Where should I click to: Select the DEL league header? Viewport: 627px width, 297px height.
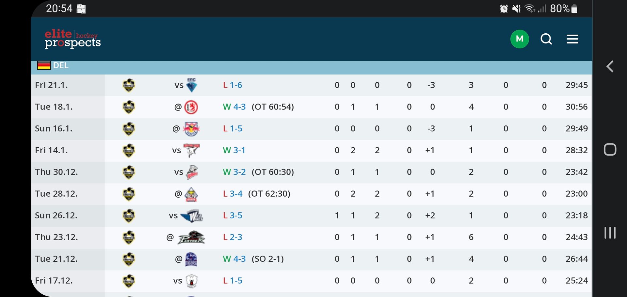[61, 65]
